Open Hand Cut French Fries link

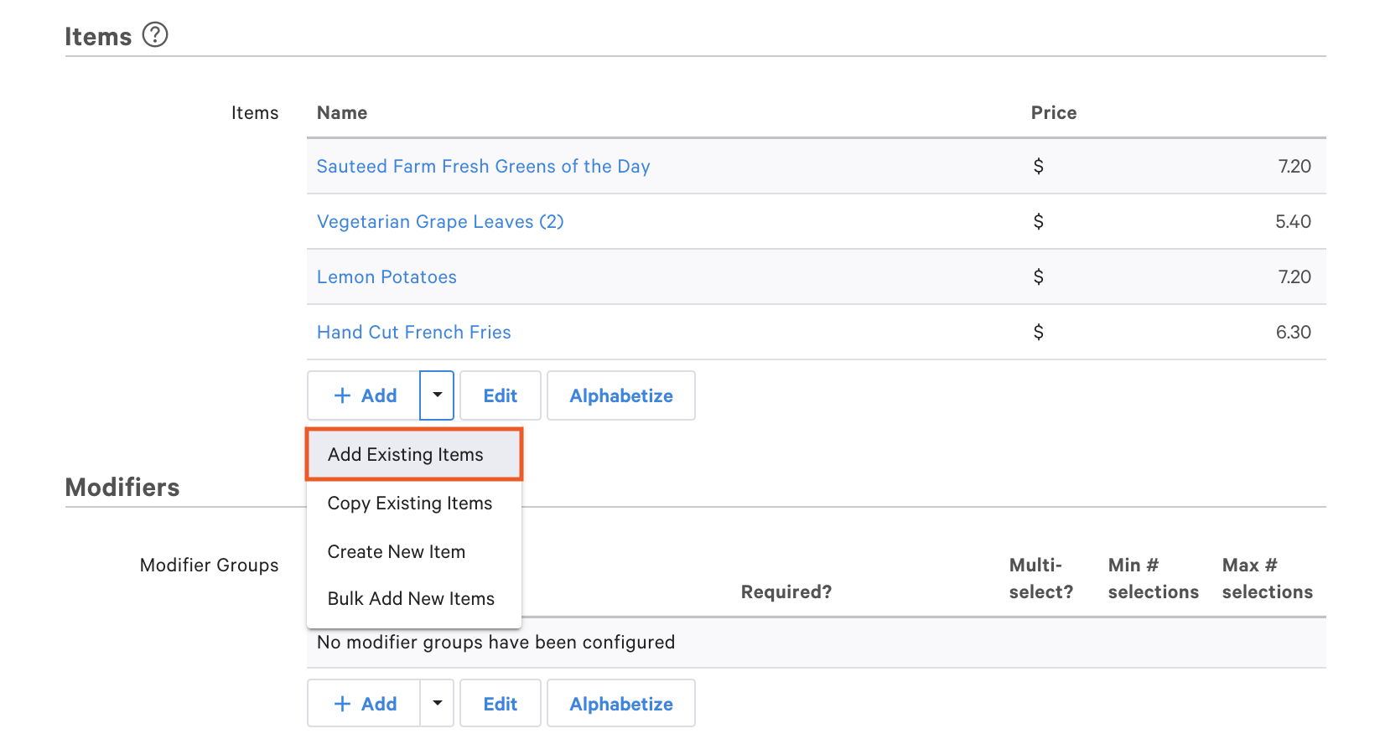[x=414, y=333]
